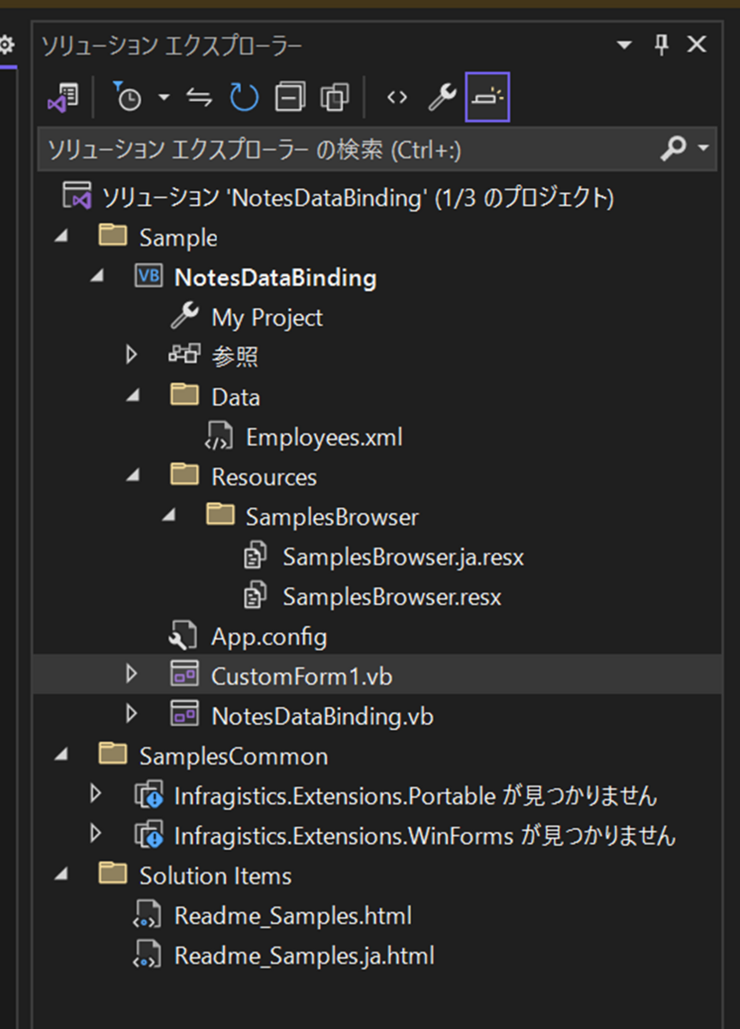
Task: Open Properties via wrench toolbar icon
Action: pyautogui.click(x=442, y=98)
